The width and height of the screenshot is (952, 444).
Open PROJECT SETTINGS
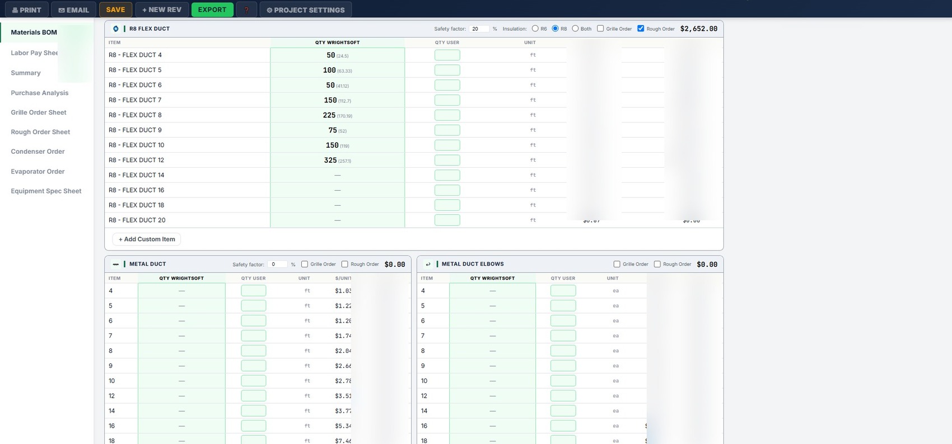click(306, 10)
